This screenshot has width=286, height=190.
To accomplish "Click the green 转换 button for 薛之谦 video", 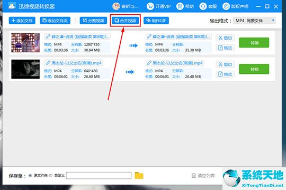I will (x=254, y=43).
